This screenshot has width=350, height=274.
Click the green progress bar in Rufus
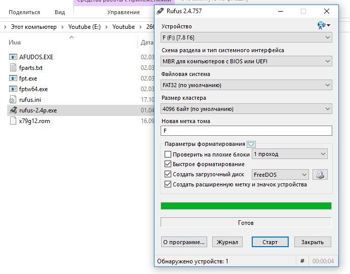coord(246,206)
